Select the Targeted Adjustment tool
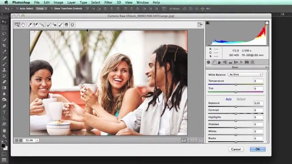292x164 pixels. pyautogui.click(x=42, y=25)
